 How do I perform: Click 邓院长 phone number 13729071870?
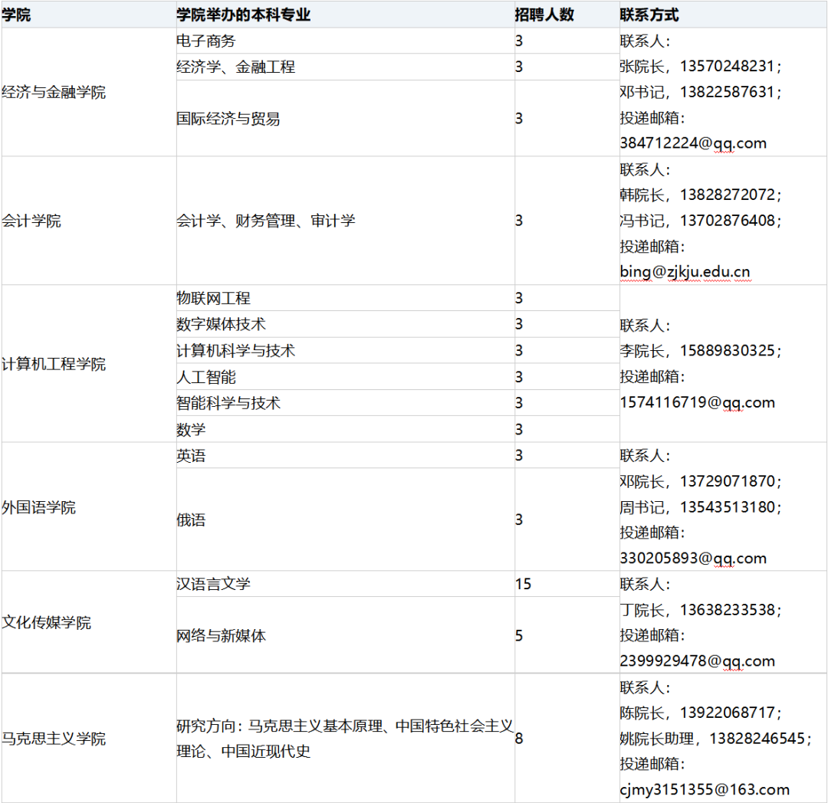tap(727, 481)
